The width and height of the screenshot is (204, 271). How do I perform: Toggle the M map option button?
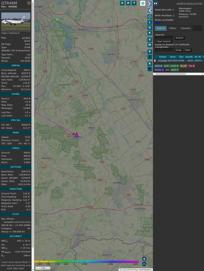(x=150, y=45)
